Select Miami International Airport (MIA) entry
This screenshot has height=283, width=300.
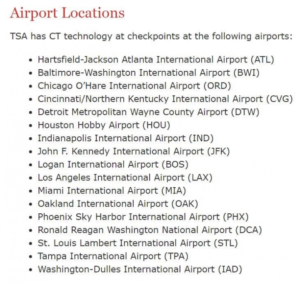112,191
